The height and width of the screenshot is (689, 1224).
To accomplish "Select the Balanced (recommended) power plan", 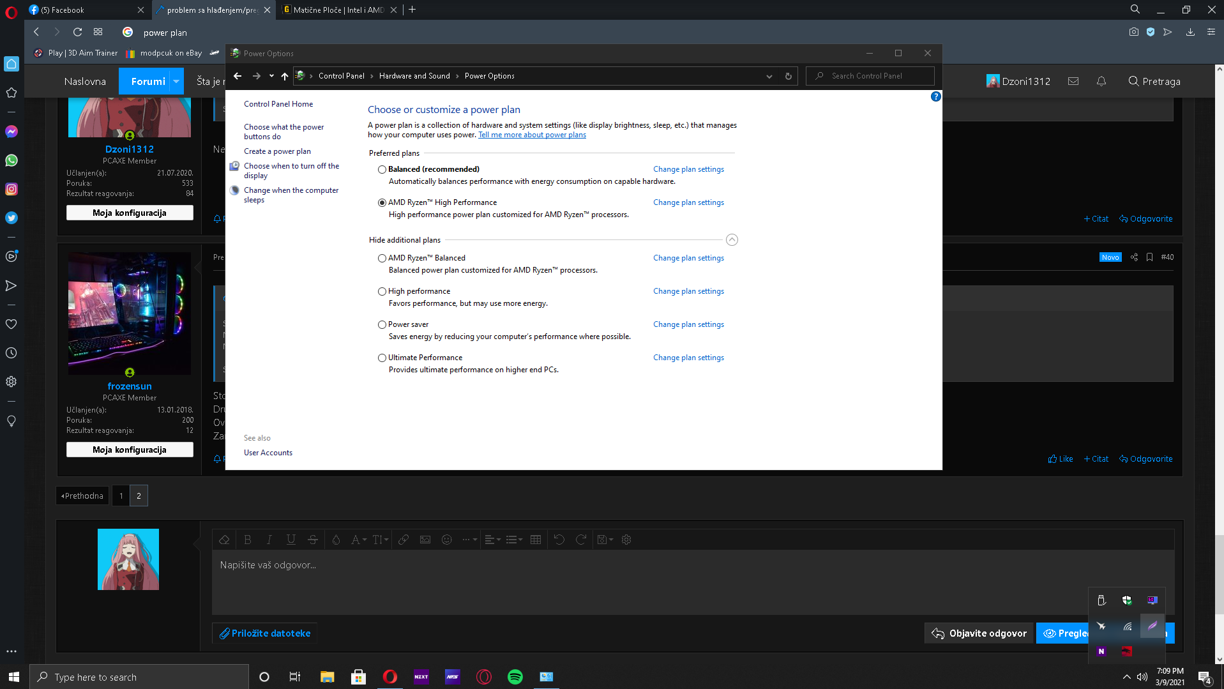I will click(382, 169).
